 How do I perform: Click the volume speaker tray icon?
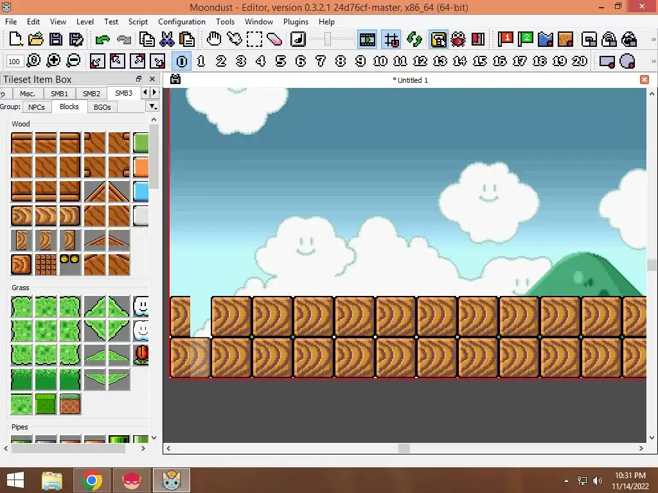tap(598, 481)
